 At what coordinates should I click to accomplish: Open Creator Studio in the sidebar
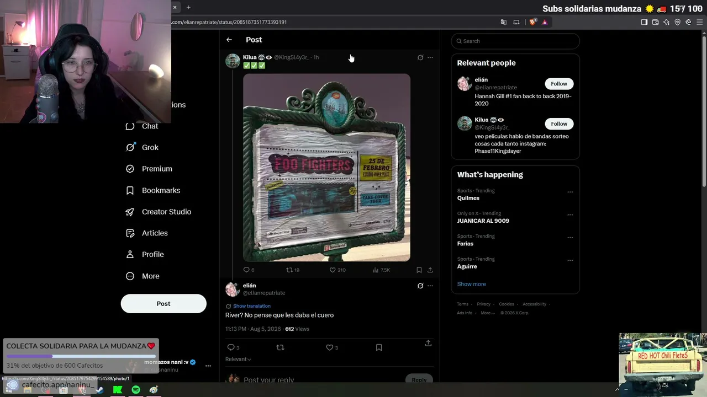[x=158, y=212]
